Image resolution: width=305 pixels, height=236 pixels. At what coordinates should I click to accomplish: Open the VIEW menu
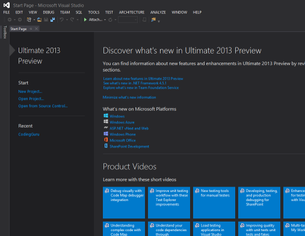[x=32, y=13]
